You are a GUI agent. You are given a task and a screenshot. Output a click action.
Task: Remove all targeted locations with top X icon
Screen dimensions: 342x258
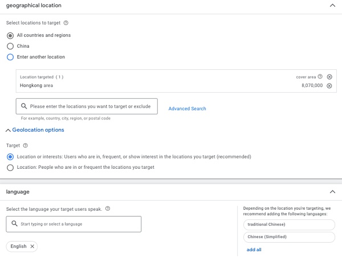[x=329, y=77]
